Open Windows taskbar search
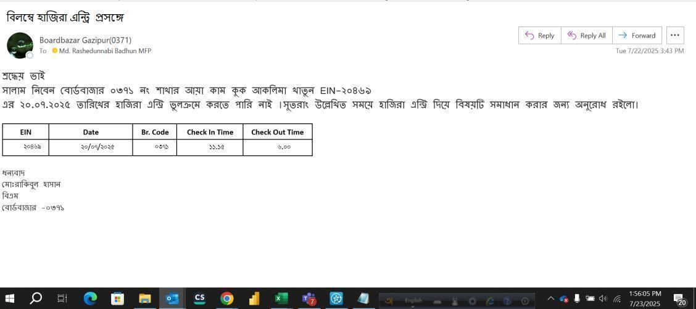Image resolution: width=696 pixels, height=309 pixels. (x=36, y=299)
